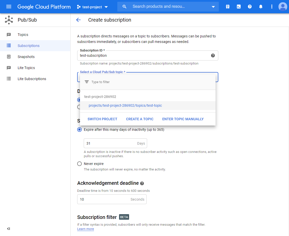Screen dimensions: 289x236
Task: Collapse the left sidebar panel
Action: point(9,229)
